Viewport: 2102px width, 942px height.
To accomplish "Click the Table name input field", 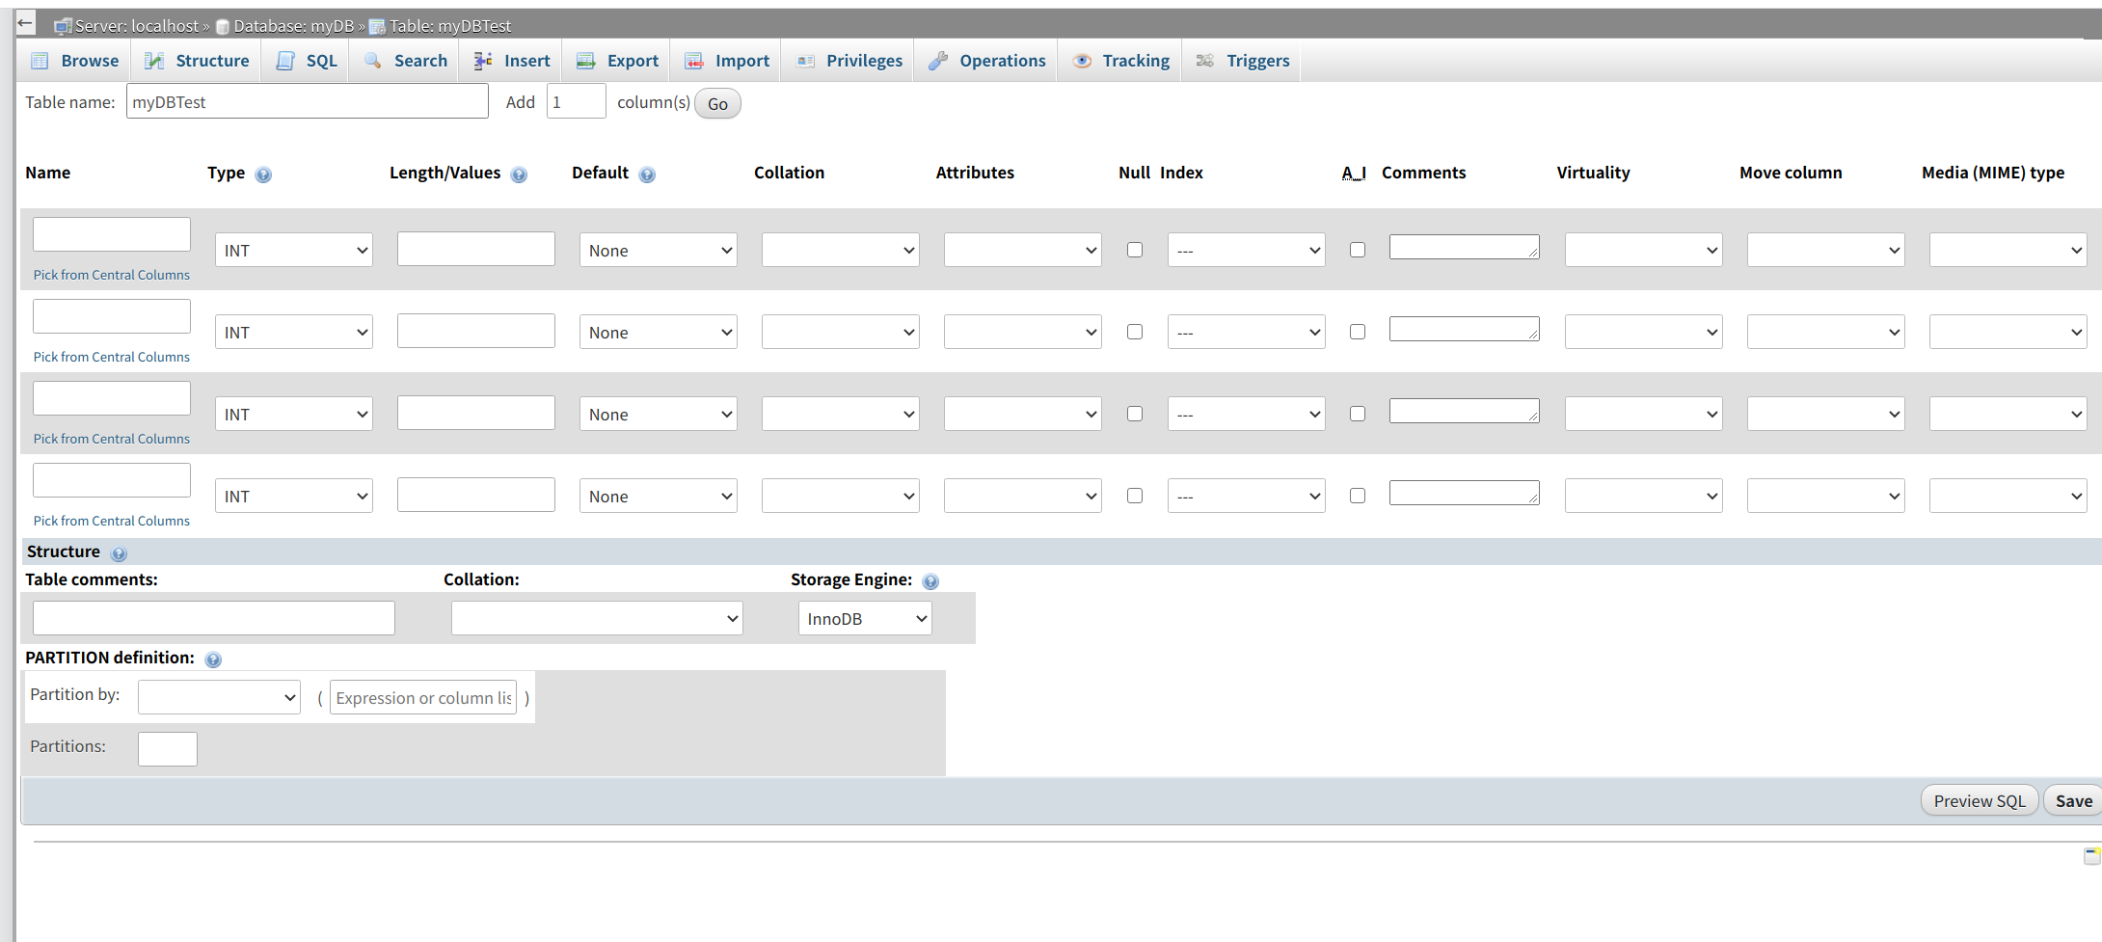I will tap(307, 102).
